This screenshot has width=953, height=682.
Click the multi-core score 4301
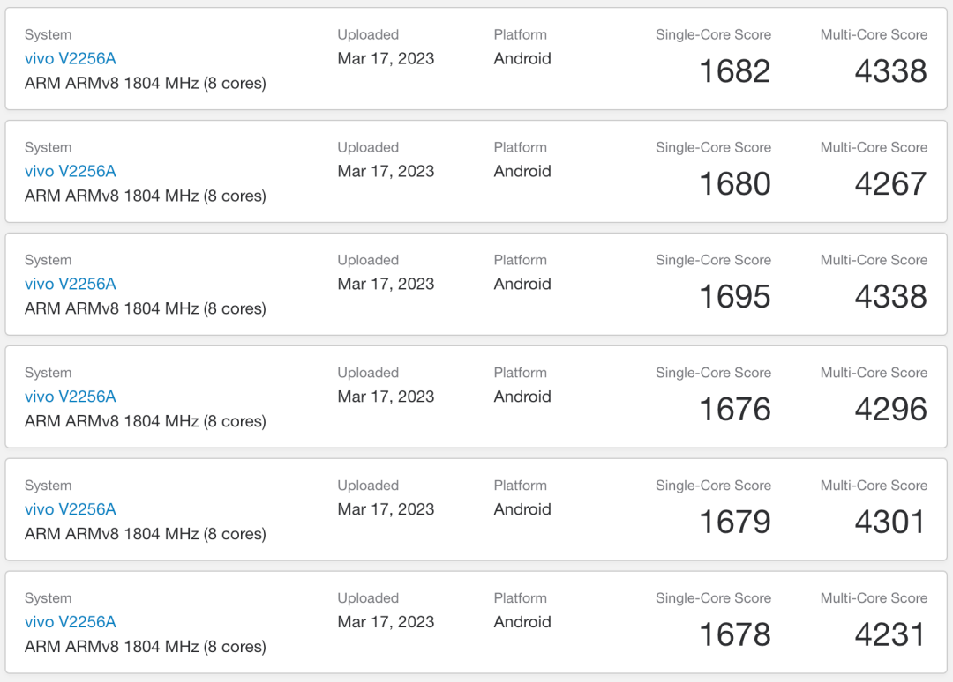[x=890, y=523]
